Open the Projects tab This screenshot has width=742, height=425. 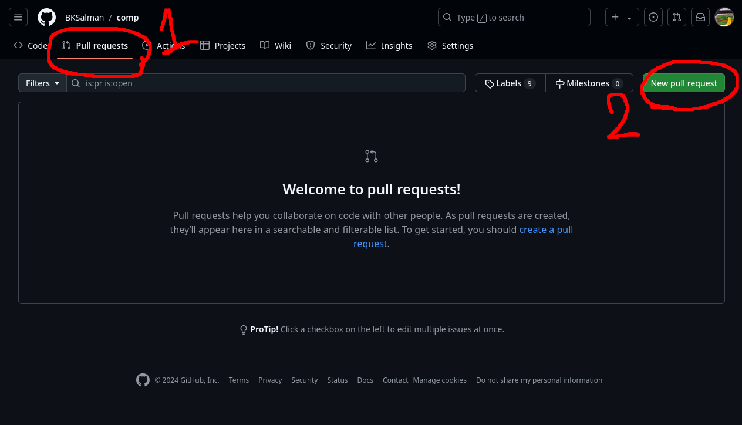(222, 46)
